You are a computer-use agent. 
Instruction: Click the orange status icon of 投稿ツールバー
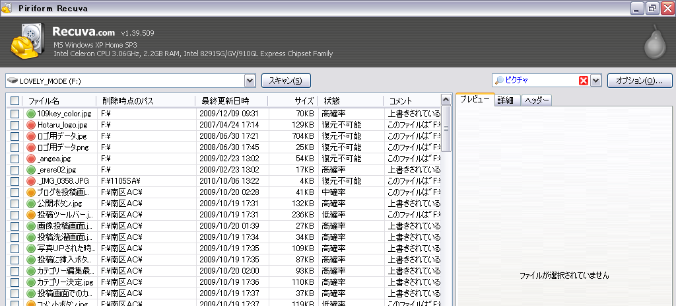click(x=30, y=215)
